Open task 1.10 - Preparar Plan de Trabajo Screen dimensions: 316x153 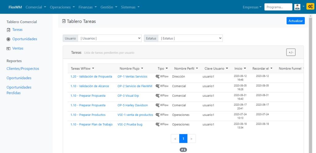[91, 124]
